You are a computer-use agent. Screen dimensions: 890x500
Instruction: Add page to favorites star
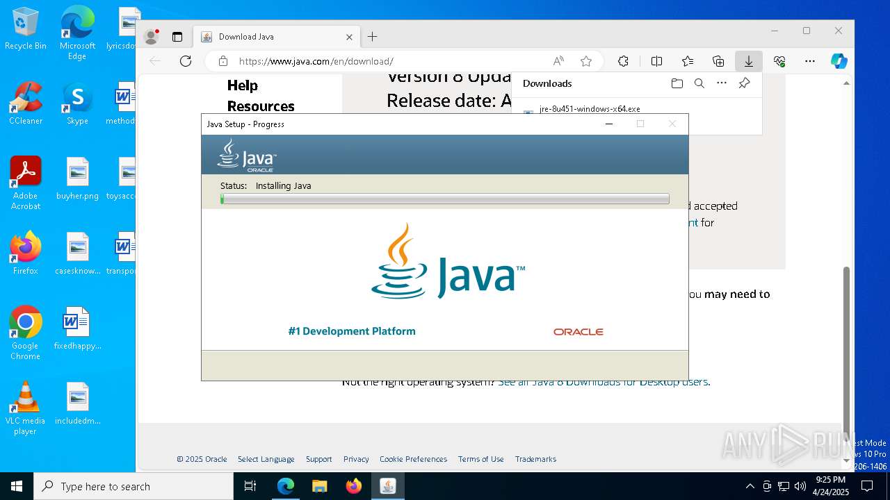(586, 61)
